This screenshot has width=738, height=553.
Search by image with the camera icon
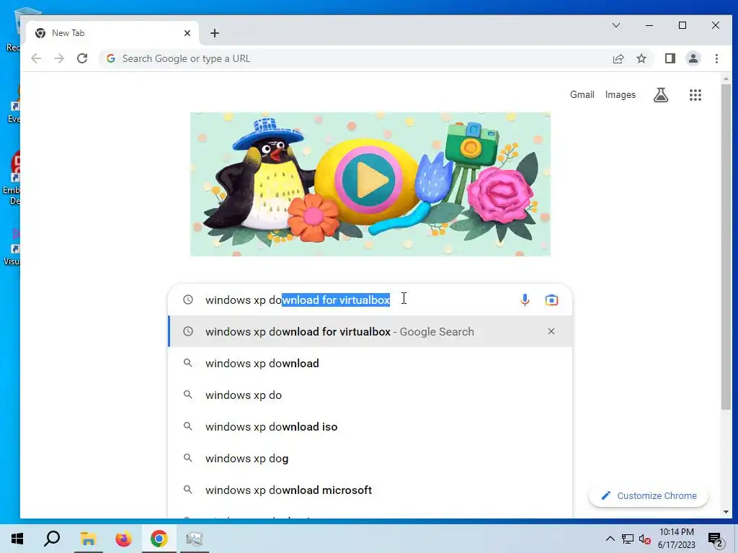(551, 300)
